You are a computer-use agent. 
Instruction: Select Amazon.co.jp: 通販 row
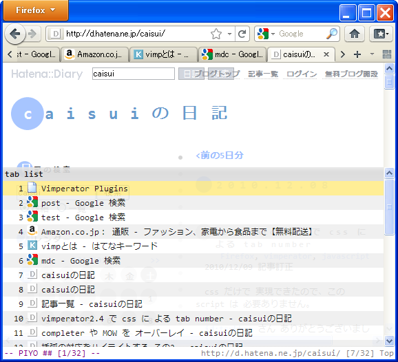tap(193, 231)
